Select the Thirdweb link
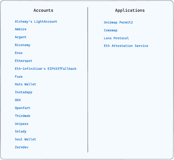This screenshot has width=174, height=160. (22, 116)
